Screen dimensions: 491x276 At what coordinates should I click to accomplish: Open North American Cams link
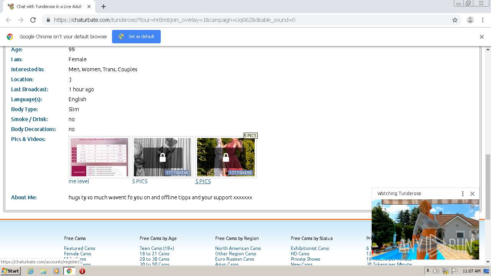click(x=238, y=248)
